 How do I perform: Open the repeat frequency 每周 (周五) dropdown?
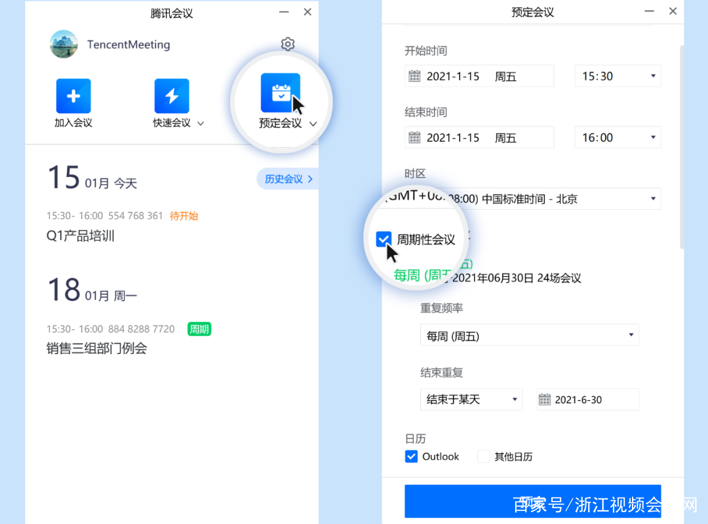(x=529, y=335)
